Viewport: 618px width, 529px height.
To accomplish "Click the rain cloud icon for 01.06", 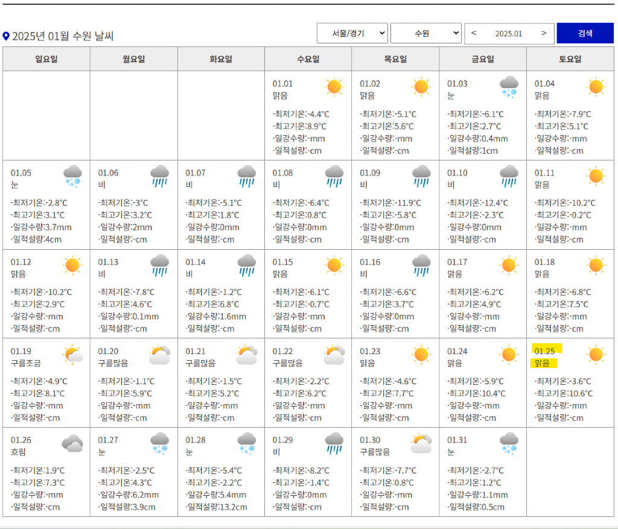I will click(159, 176).
